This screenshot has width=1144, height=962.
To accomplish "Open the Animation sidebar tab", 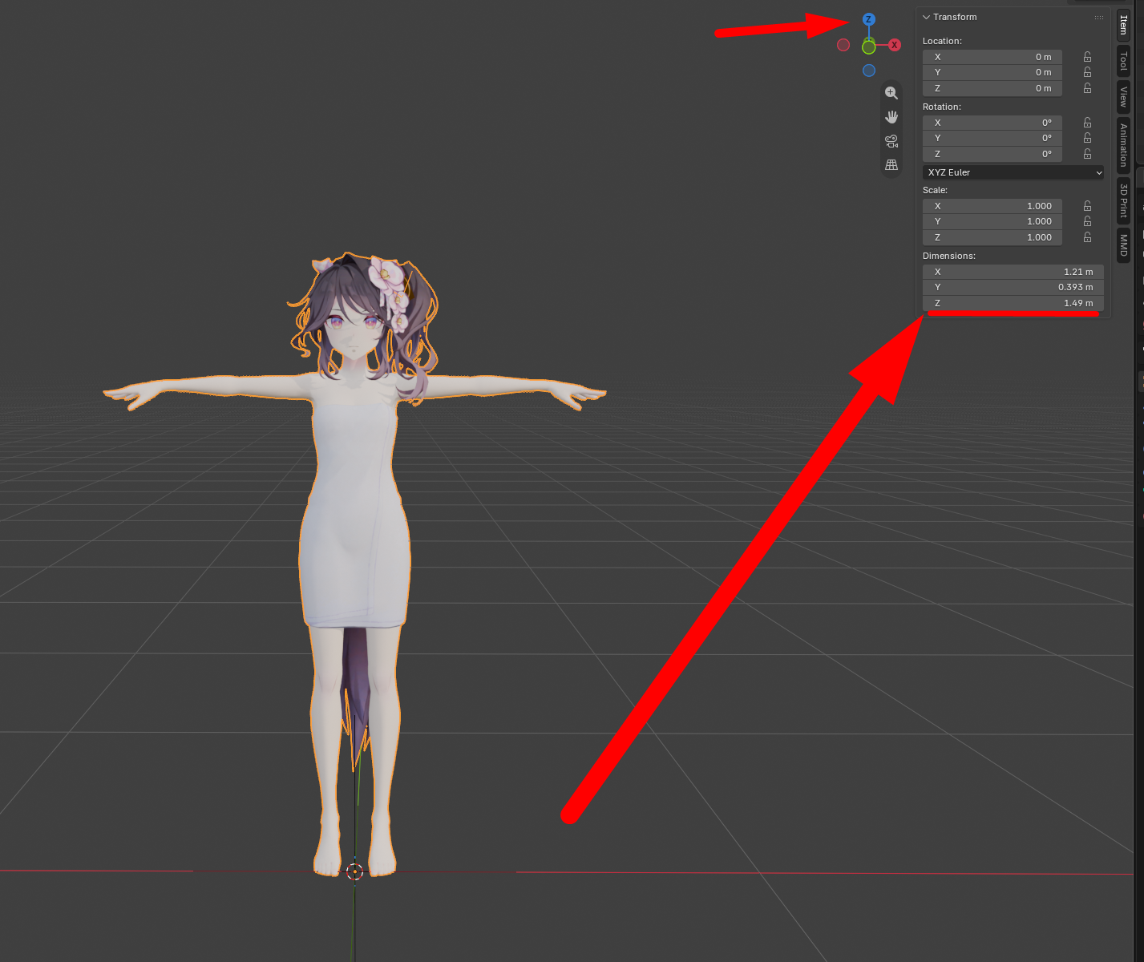I will [1123, 144].
